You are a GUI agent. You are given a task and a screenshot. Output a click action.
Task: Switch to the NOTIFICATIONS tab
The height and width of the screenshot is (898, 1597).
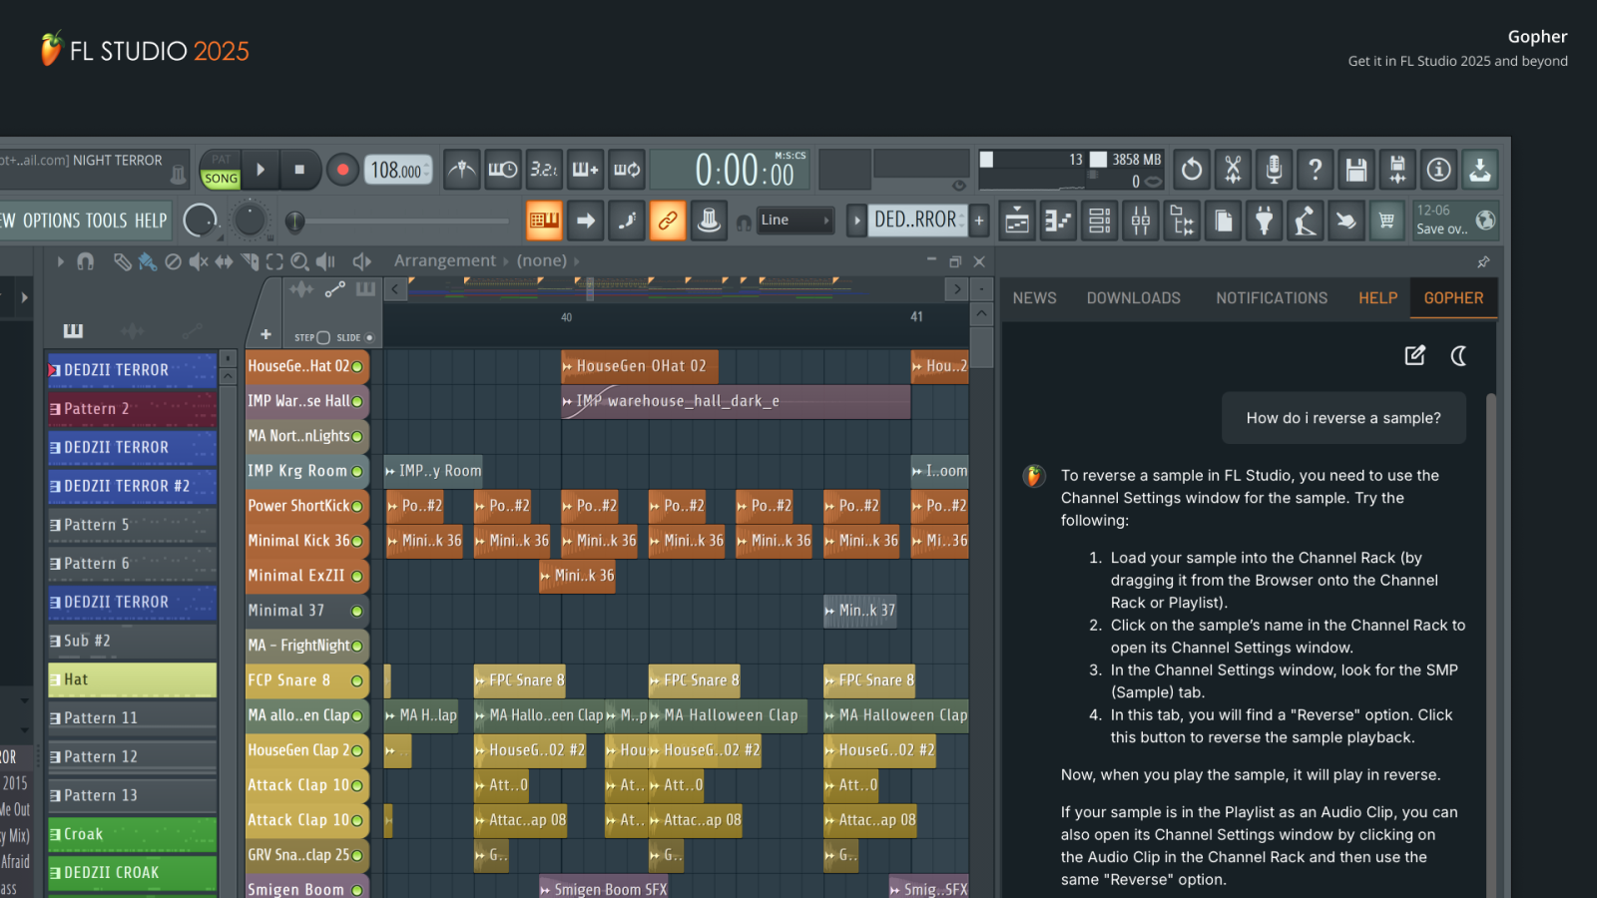(1271, 297)
